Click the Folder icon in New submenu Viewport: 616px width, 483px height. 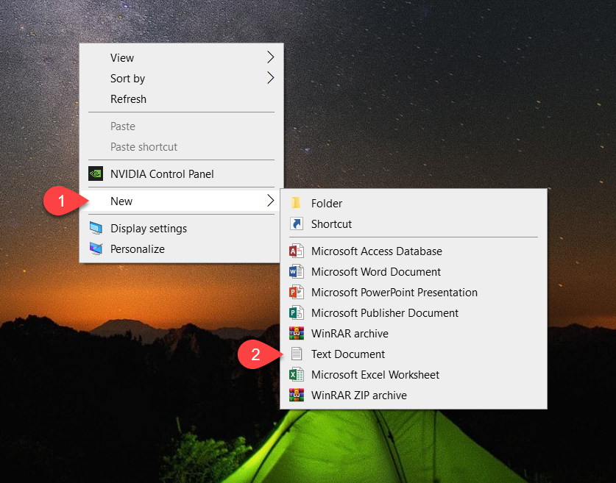coord(296,204)
